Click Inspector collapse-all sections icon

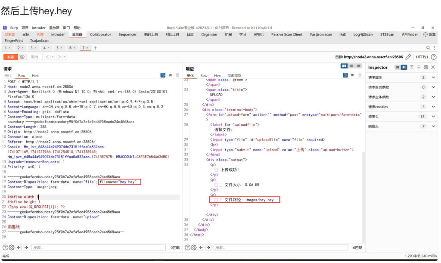coord(419,68)
